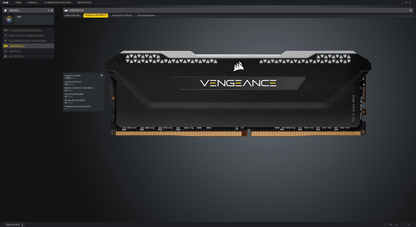The image size is (416, 227).
Task: Close the iCUE window
Action: tap(410, 2)
